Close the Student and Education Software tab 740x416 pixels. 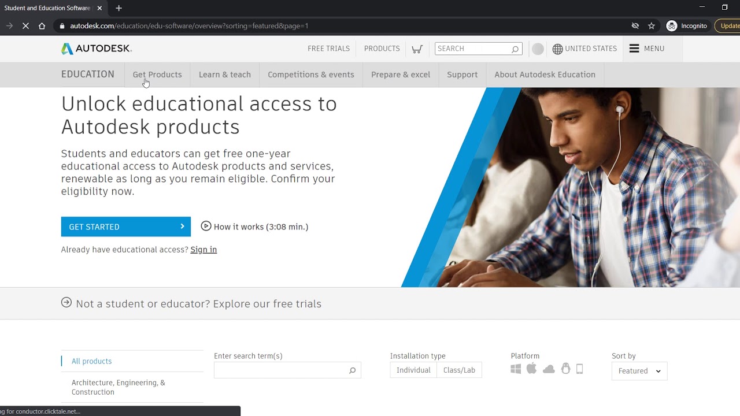[x=100, y=8]
